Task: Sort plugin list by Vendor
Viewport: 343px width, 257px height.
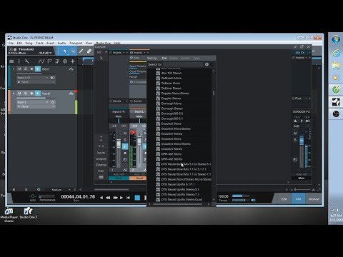Action: 185,59
